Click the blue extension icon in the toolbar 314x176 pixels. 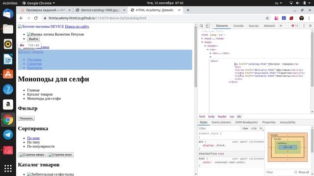pos(284,18)
